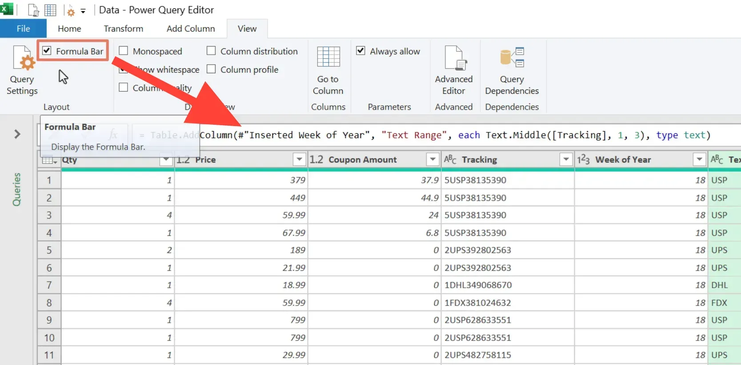Click the Excel app icon in title bar
Image resolution: width=741 pixels, height=365 pixels.
[6, 9]
